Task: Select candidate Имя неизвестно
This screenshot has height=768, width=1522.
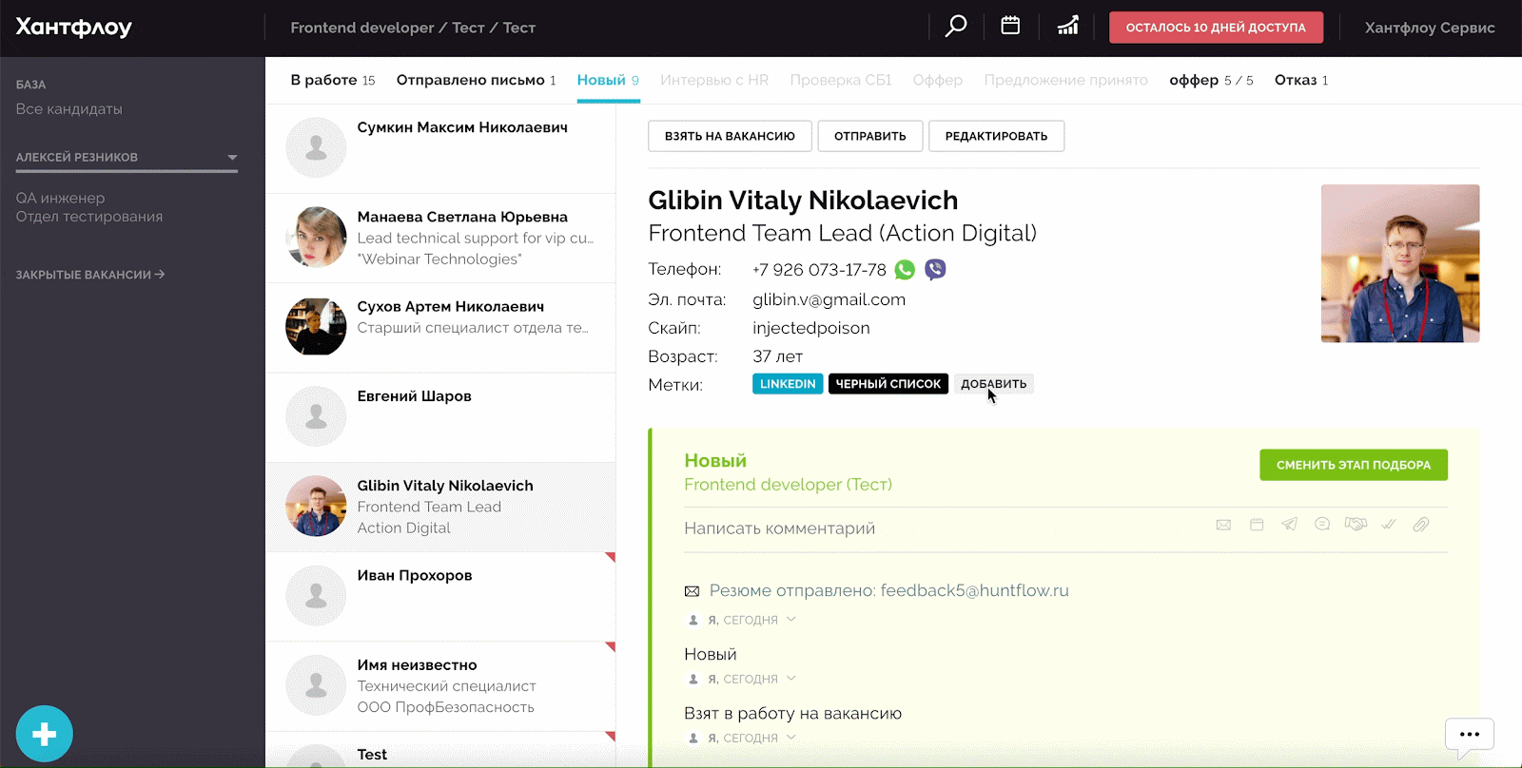Action: [x=440, y=685]
